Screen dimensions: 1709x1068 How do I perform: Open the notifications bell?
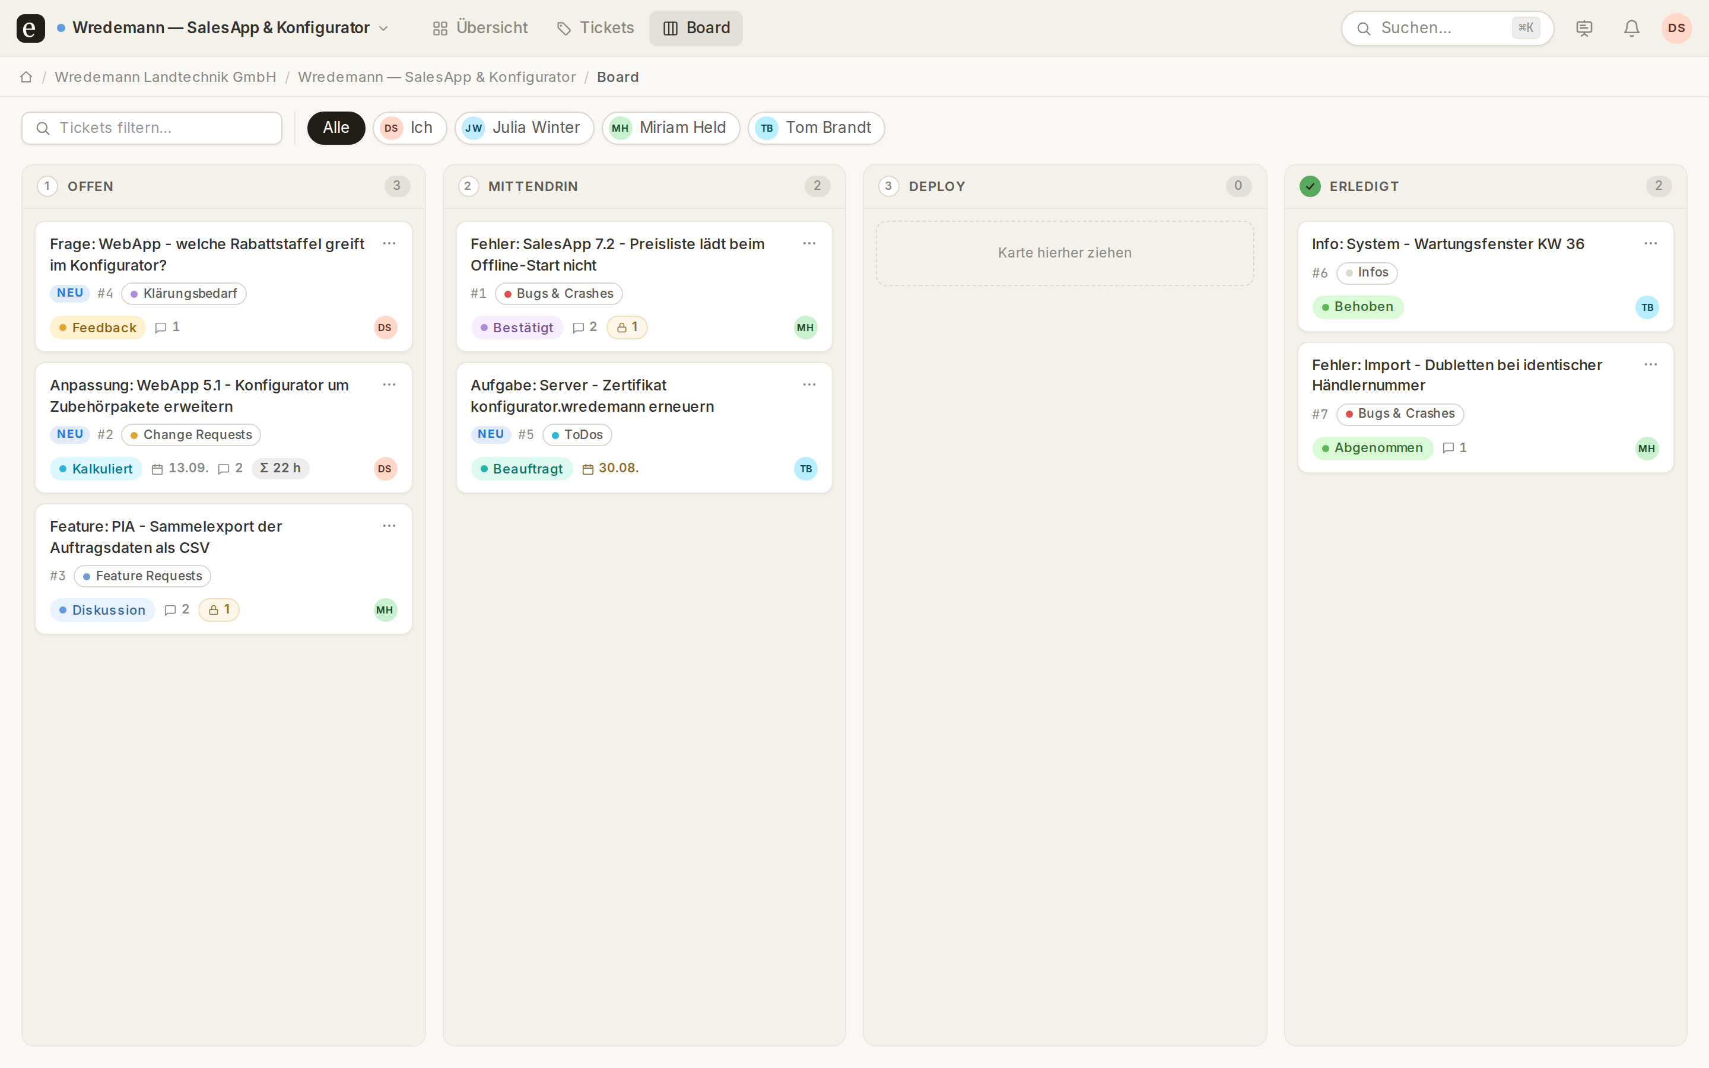(x=1631, y=28)
